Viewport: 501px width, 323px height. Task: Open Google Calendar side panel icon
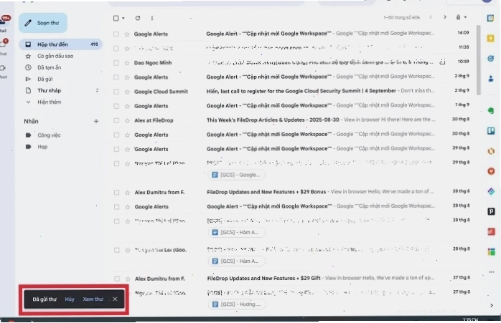coord(490,18)
